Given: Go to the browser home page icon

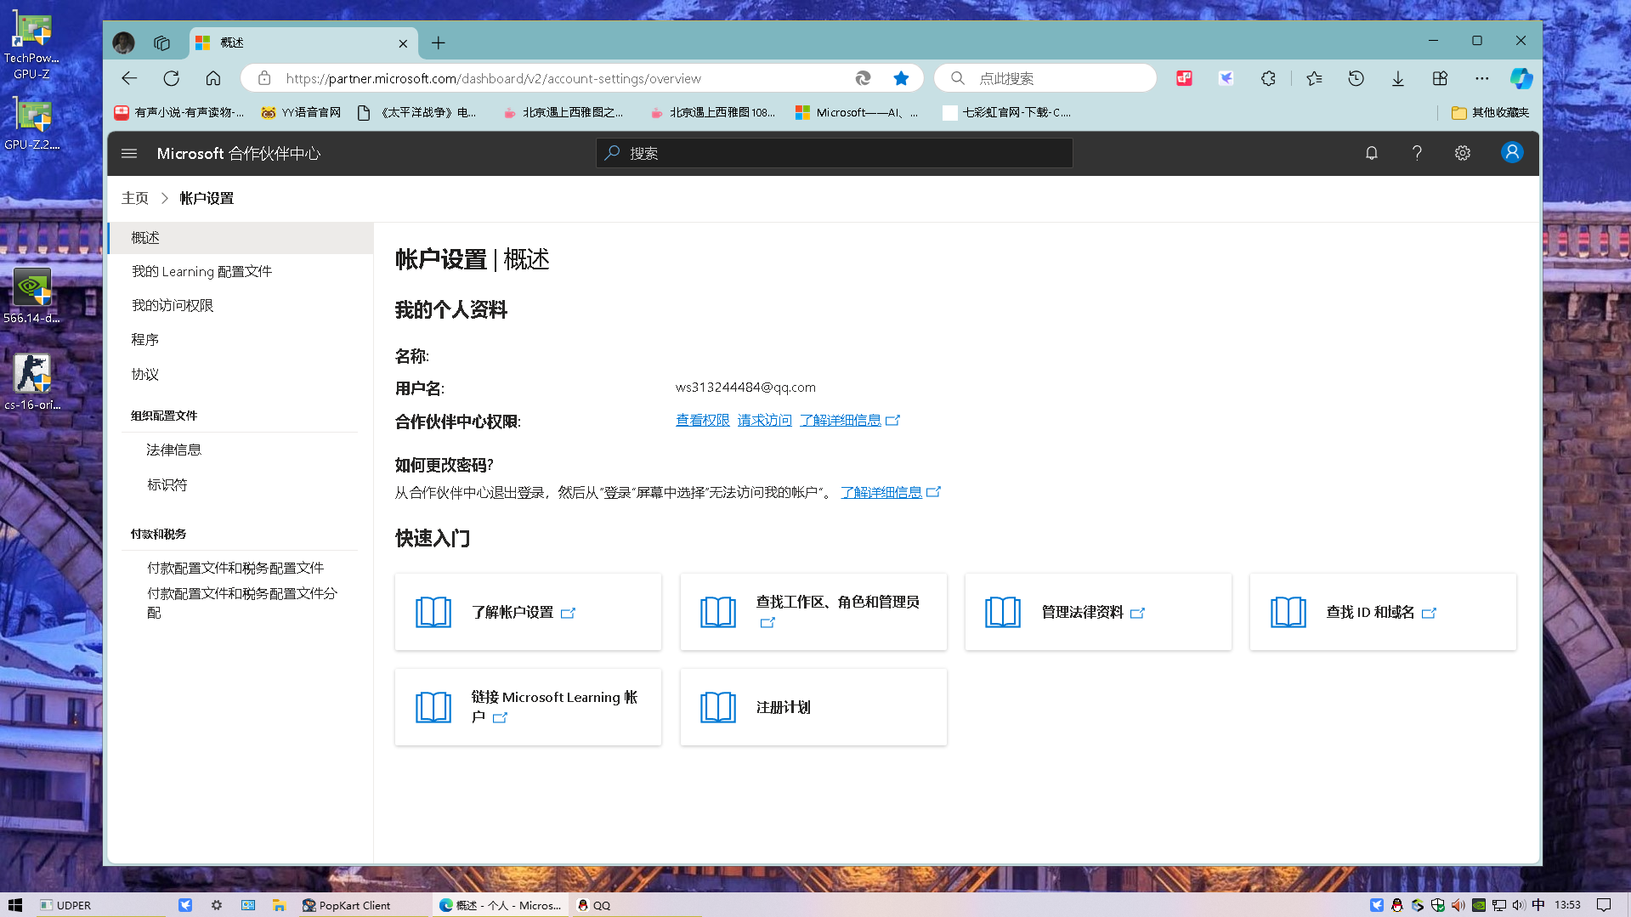Looking at the screenshot, I should tap(212, 78).
